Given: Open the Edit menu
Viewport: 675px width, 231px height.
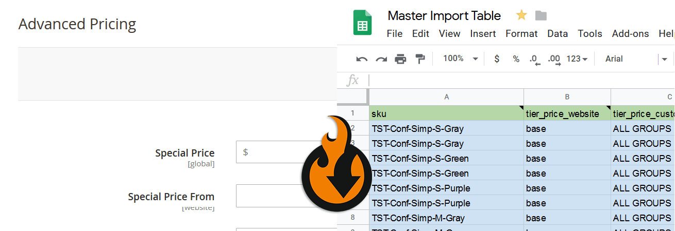Looking at the screenshot, I should click(420, 33).
